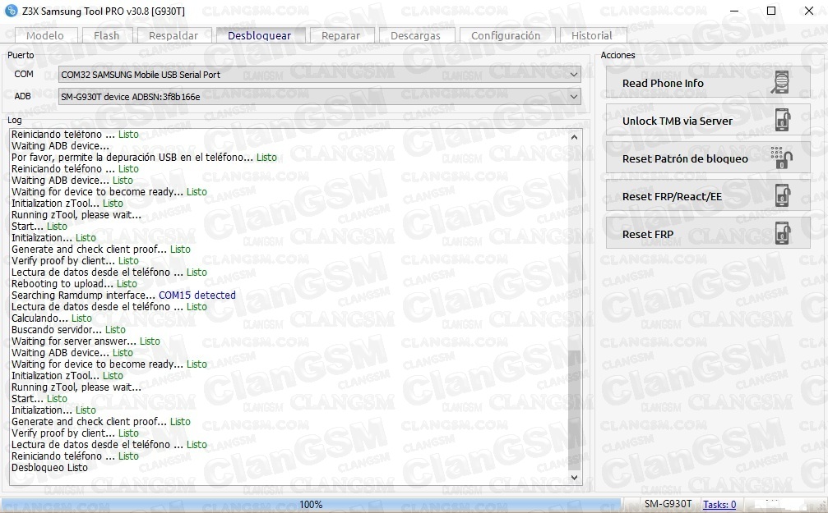The width and height of the screenshot is (828, 513).
Task: Expand the COM port dropdown arrow
Action: tap(573, 75)
